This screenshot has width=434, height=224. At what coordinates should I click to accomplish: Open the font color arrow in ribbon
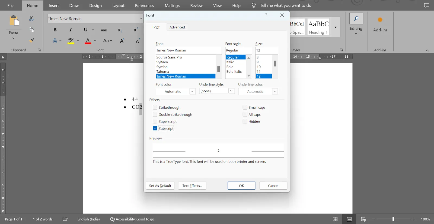[x=95, y=41]
